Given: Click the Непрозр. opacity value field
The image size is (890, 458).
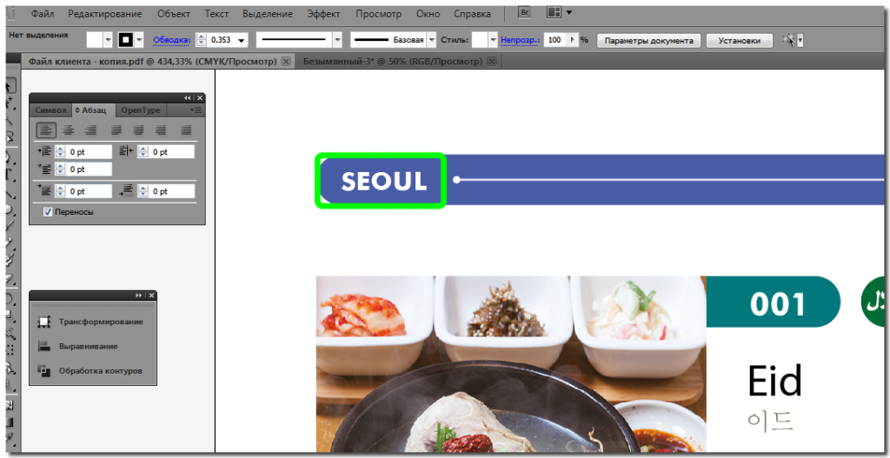Looking at the screenshot, I should pos(555,40).
